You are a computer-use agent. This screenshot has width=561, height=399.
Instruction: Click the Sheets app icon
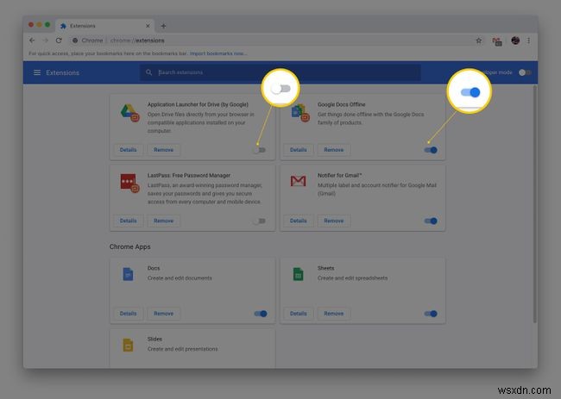(298, 274)
